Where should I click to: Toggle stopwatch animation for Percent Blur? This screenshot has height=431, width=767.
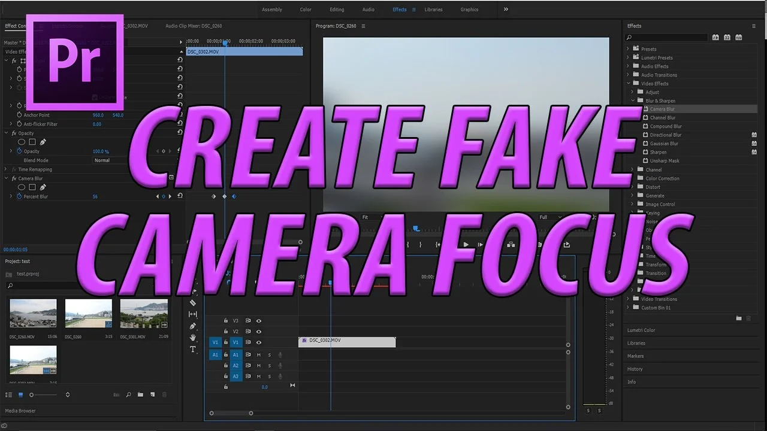tap(19, 196)
